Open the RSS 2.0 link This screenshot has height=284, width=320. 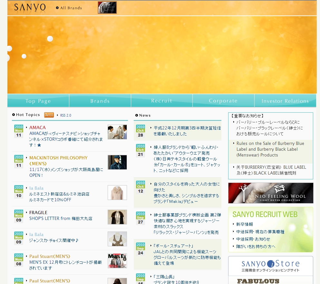tap(66, 115)
